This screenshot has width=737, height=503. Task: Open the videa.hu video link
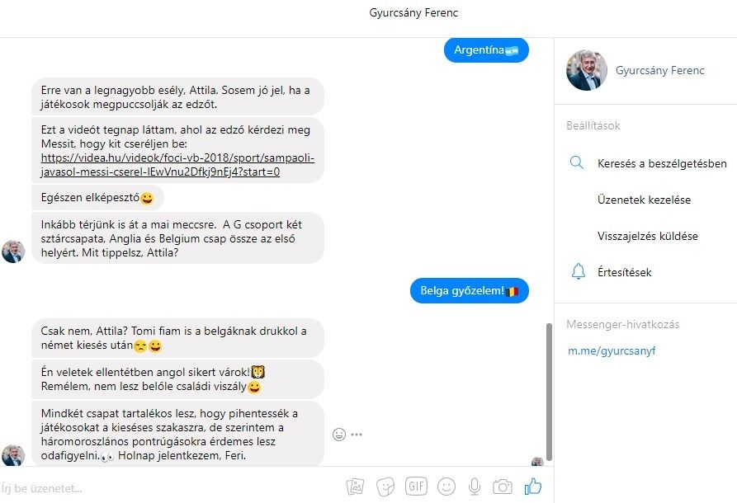click(177, 165)
